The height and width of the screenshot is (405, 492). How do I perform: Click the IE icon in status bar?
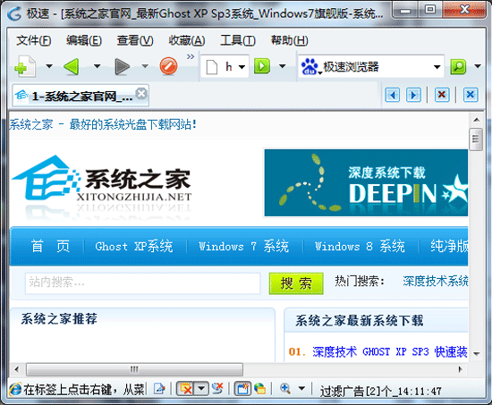tap(15, 389)
